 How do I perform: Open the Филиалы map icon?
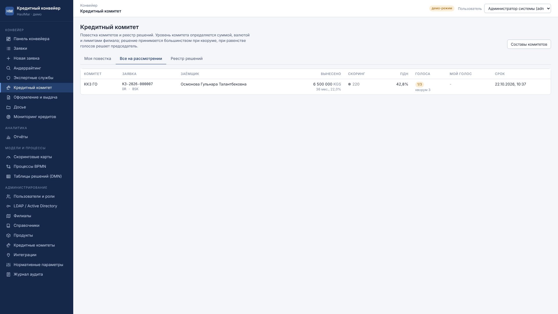pyautogui.click(x=8, y=216)
